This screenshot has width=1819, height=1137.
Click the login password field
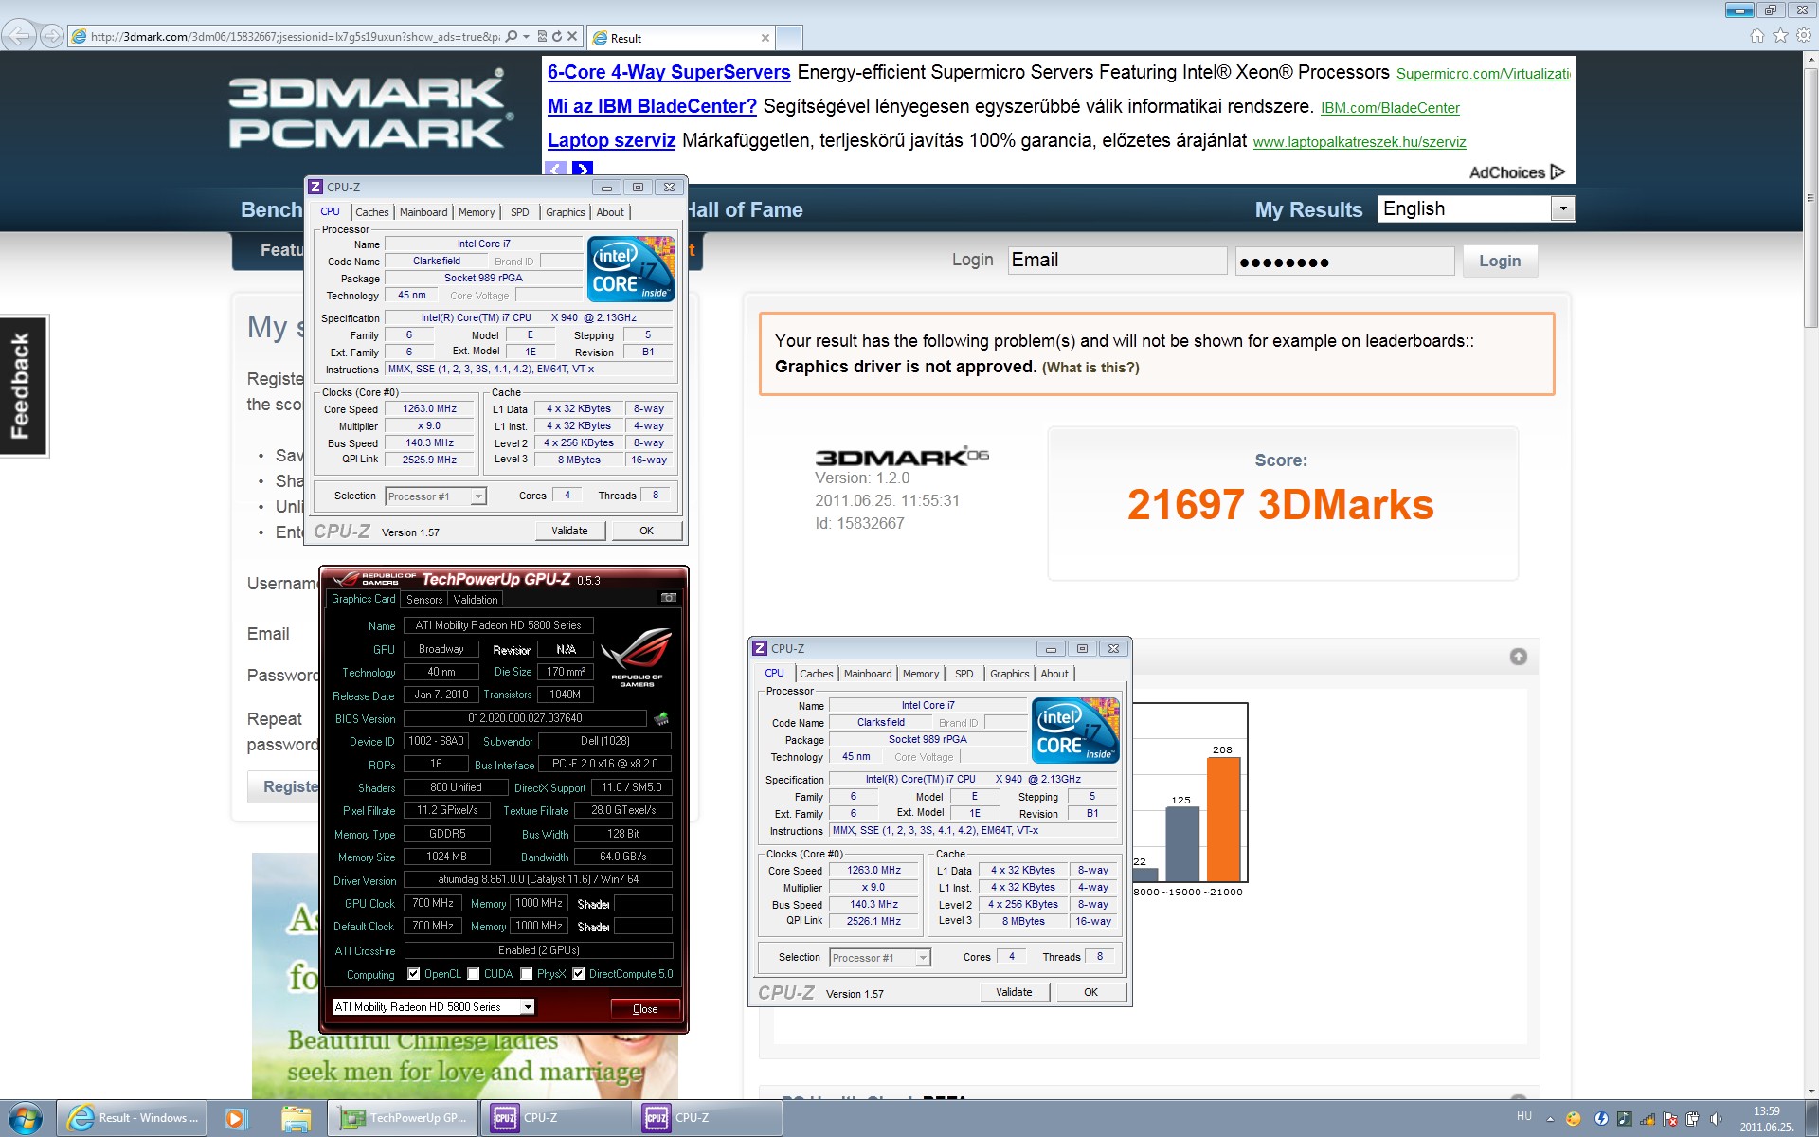tap(1344, 261)
